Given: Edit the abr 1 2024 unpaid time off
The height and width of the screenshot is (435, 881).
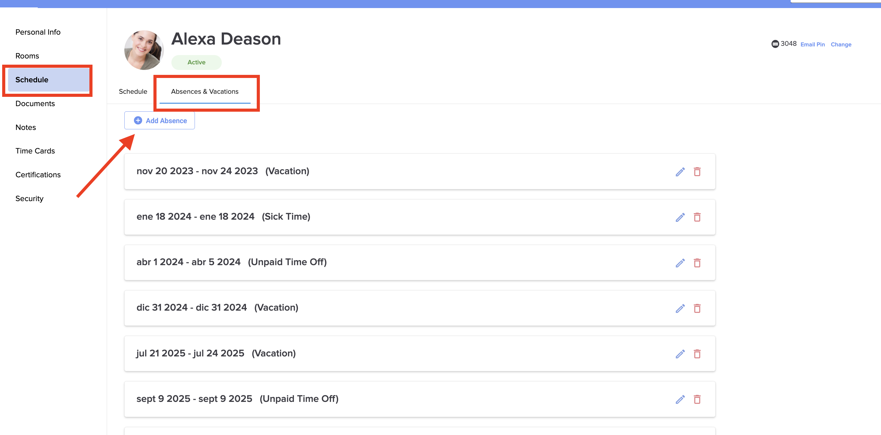Looking at the screenshot, I should pos(680,263).
